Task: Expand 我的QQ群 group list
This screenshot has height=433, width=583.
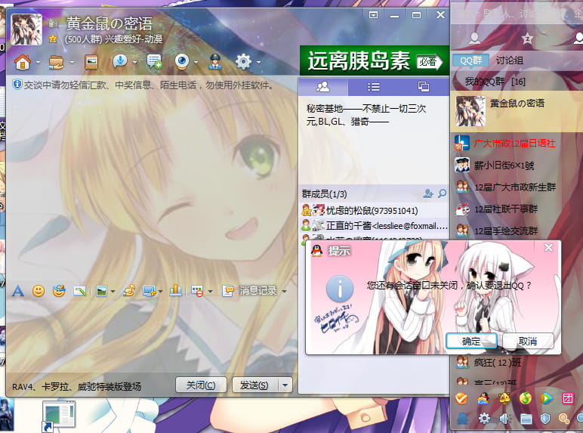Action: 495,81
